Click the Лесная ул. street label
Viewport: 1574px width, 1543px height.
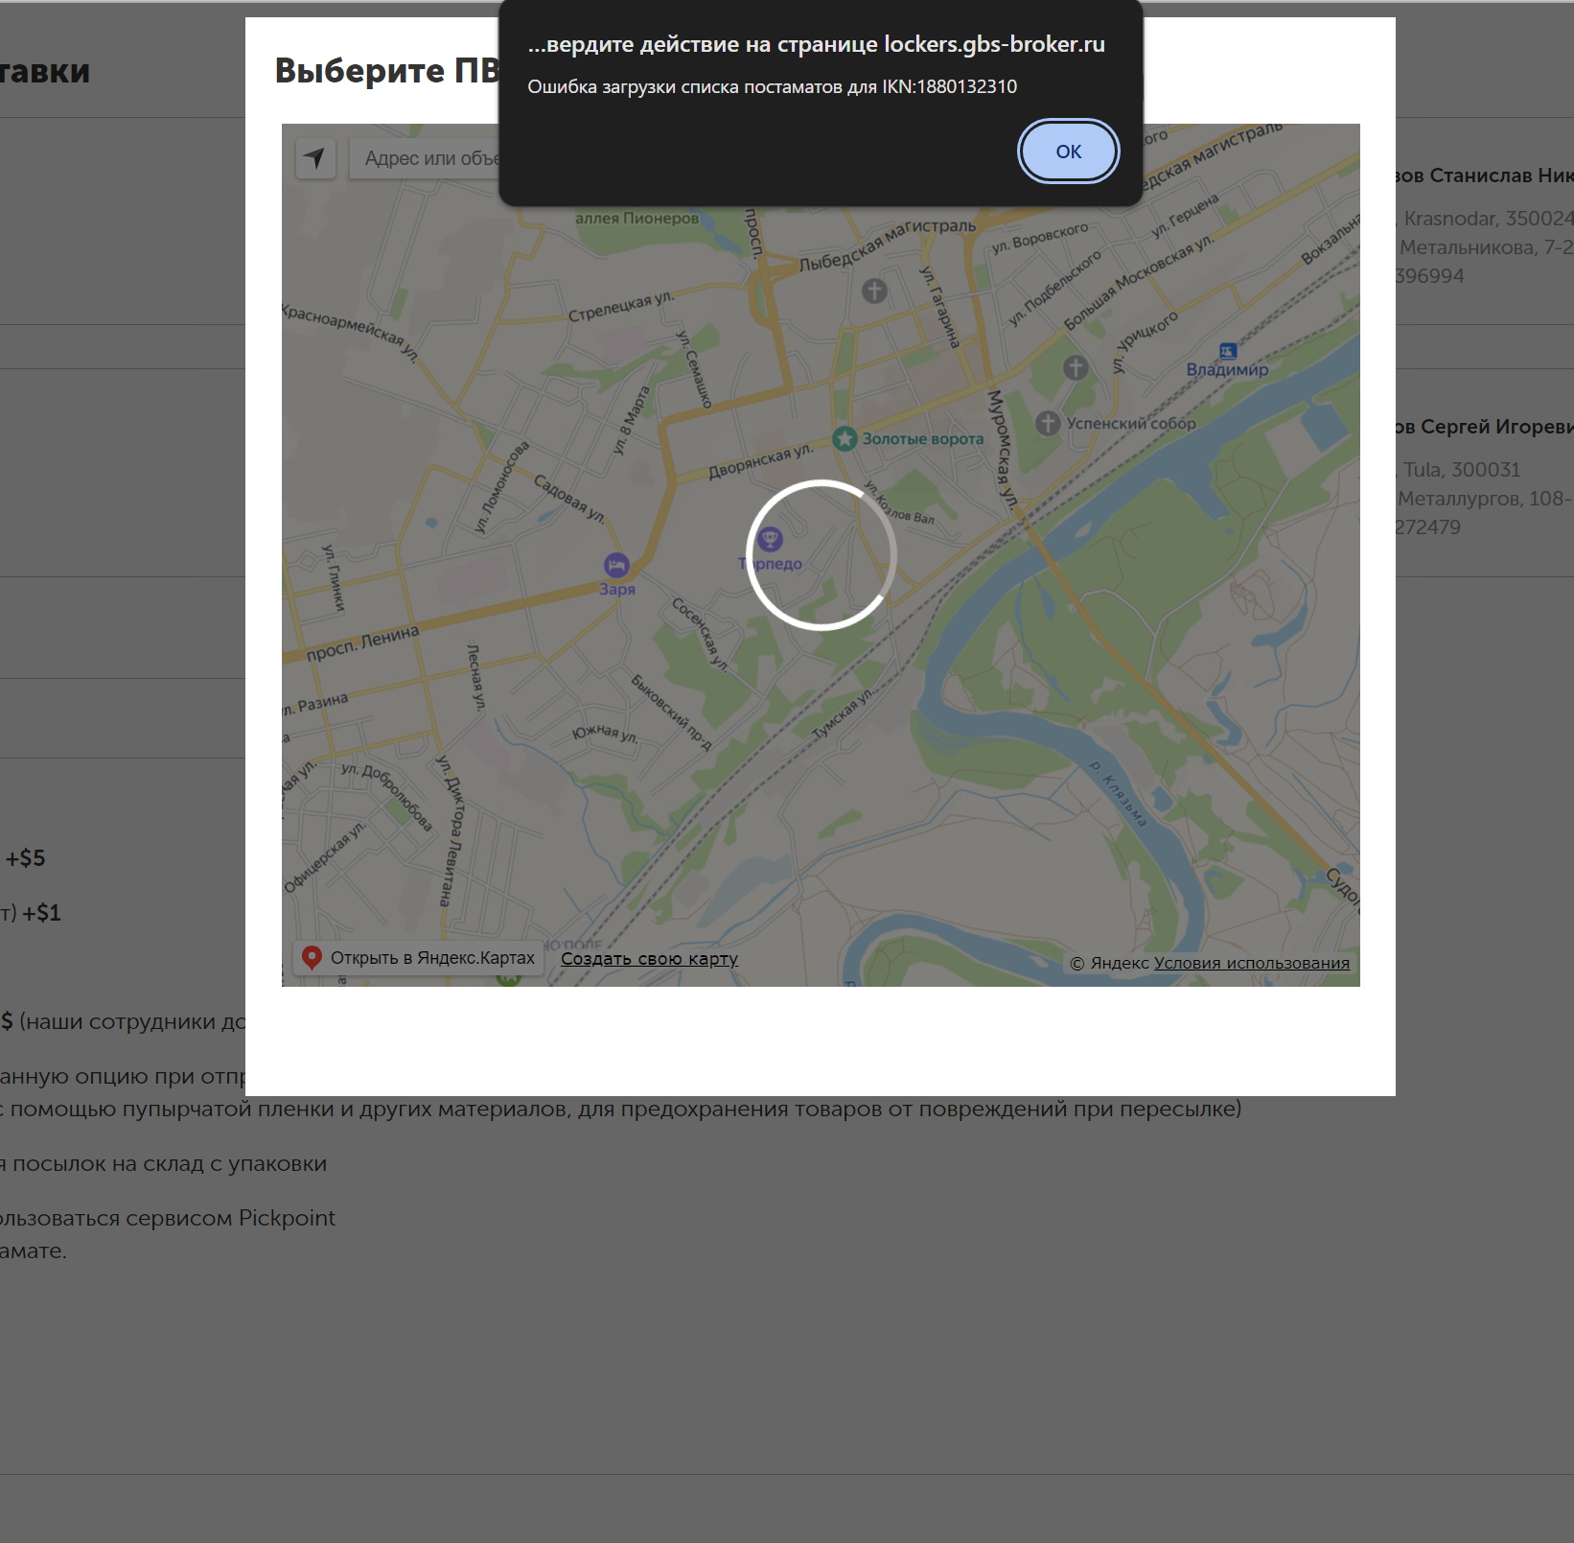pos(475,676)
